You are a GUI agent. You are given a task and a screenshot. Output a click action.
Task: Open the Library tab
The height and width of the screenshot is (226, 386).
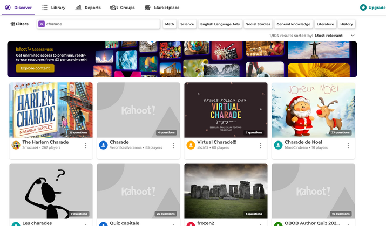tap(53, 8)
